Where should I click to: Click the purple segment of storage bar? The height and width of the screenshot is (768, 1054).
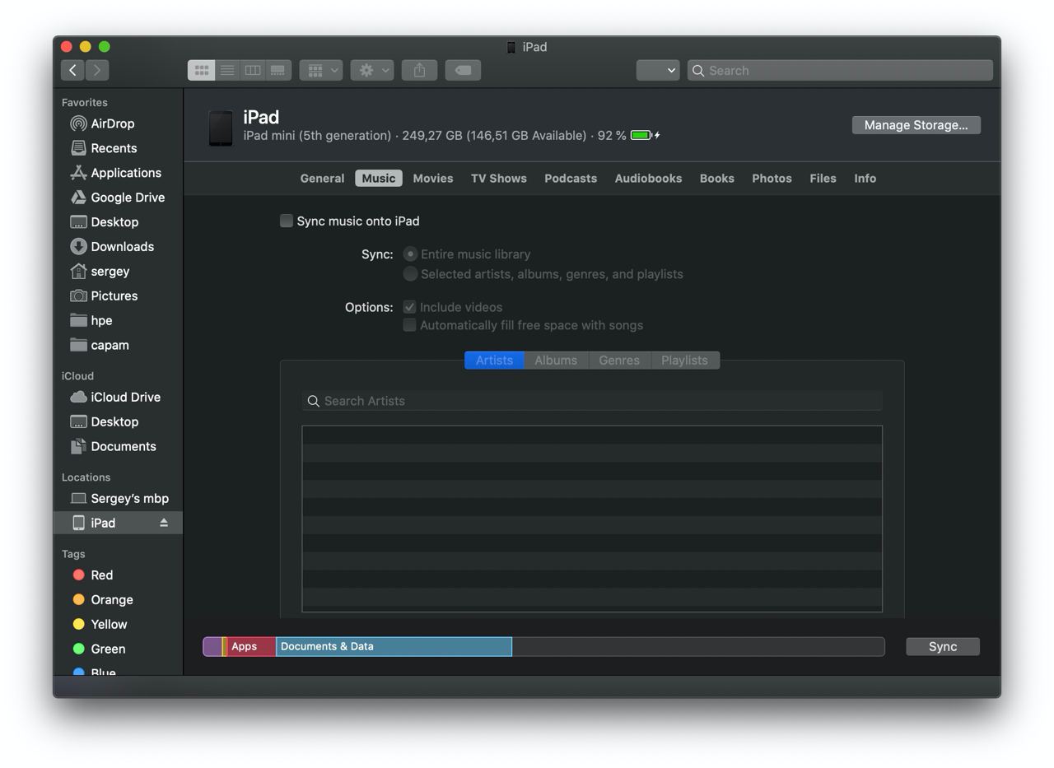(x=212, y=646)
